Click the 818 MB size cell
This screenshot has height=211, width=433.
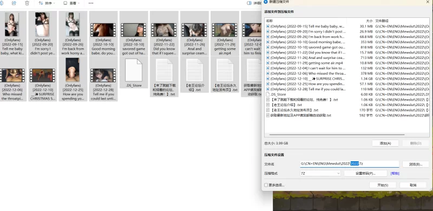point(367,47)
